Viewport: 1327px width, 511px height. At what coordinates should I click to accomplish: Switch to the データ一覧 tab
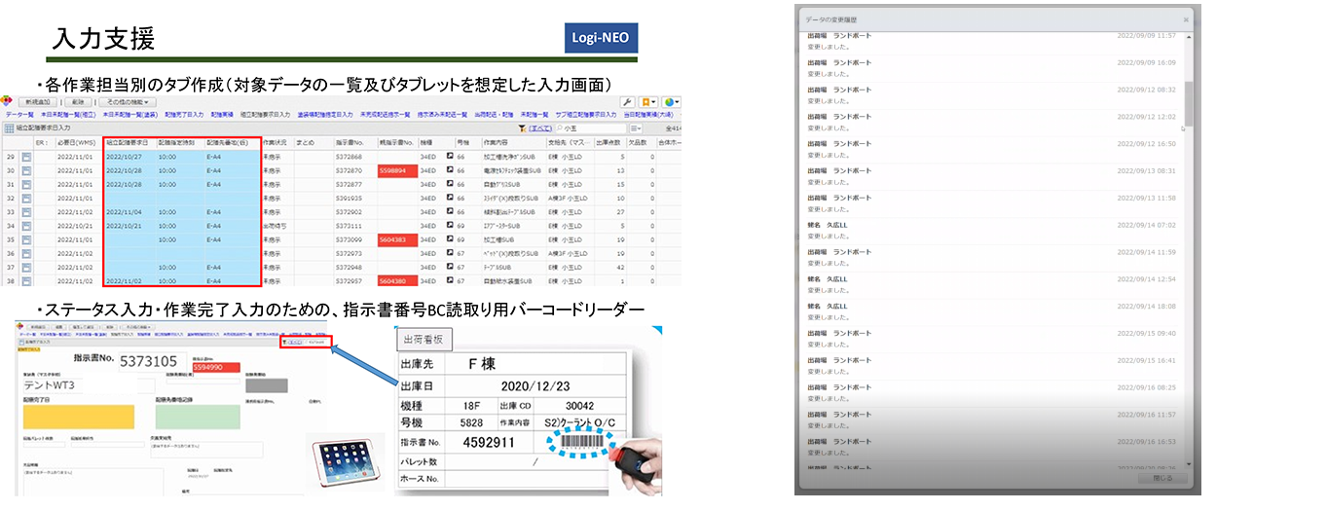(x=19, y=115)
